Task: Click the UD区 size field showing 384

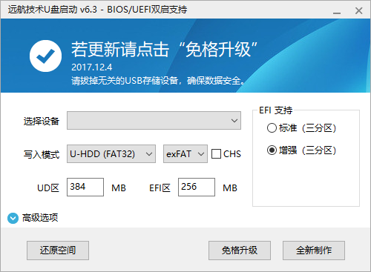Action: tap(85, 187)
